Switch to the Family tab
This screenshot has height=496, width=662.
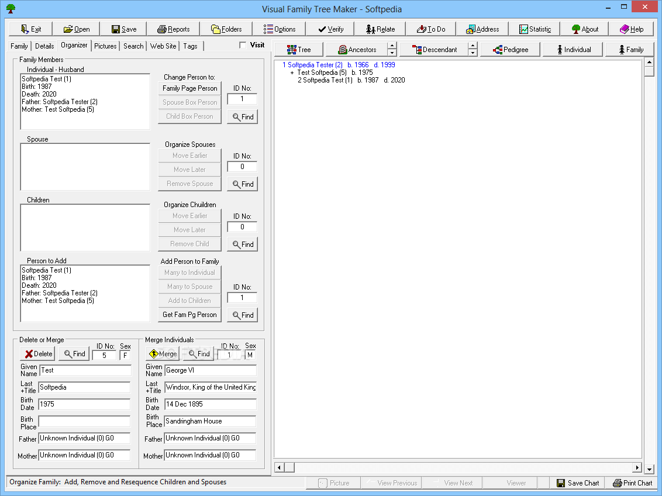tap(19, 46)
